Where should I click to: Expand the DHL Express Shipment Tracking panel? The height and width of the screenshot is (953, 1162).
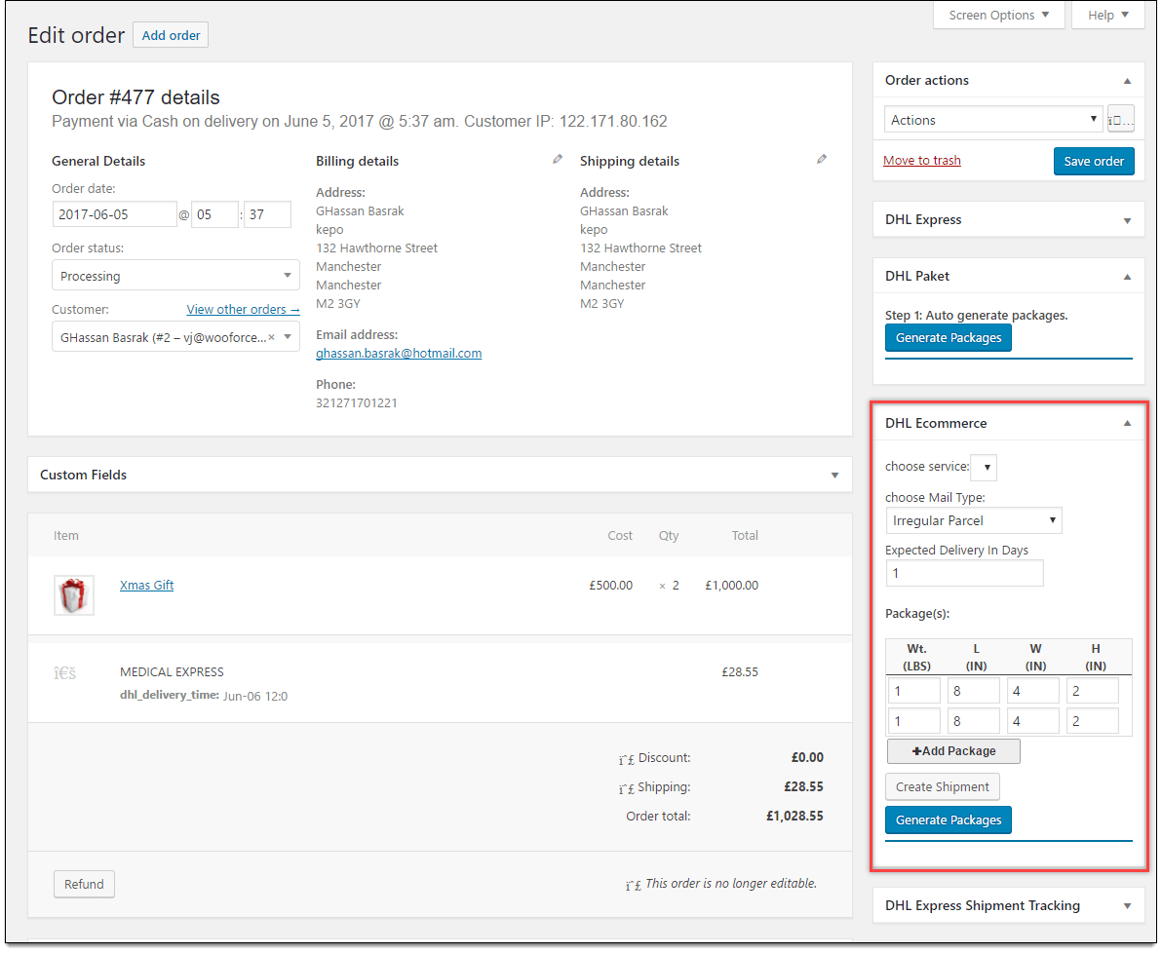point(1127,905)
